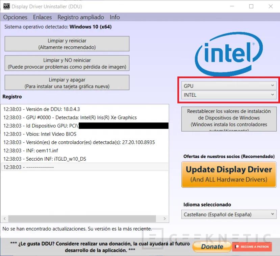Click the Limpiar y apagar button
Screen dimensions: 280x256
(67, 83)
